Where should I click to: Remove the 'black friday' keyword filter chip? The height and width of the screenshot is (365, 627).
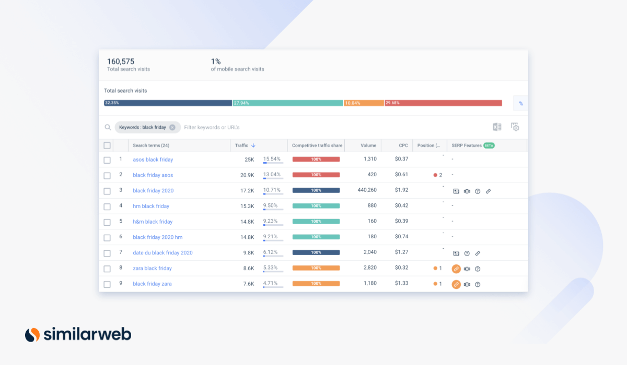coord(172,127)
